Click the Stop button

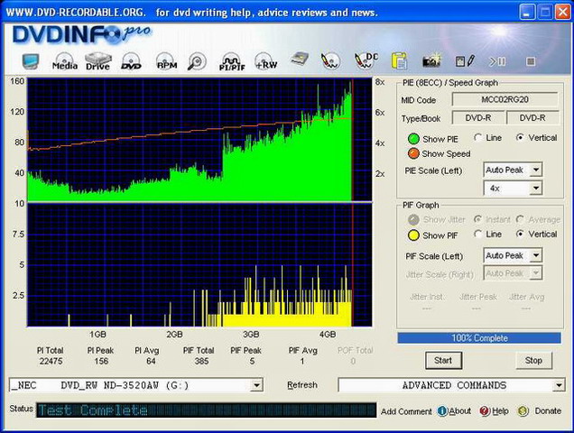[533, 361]
